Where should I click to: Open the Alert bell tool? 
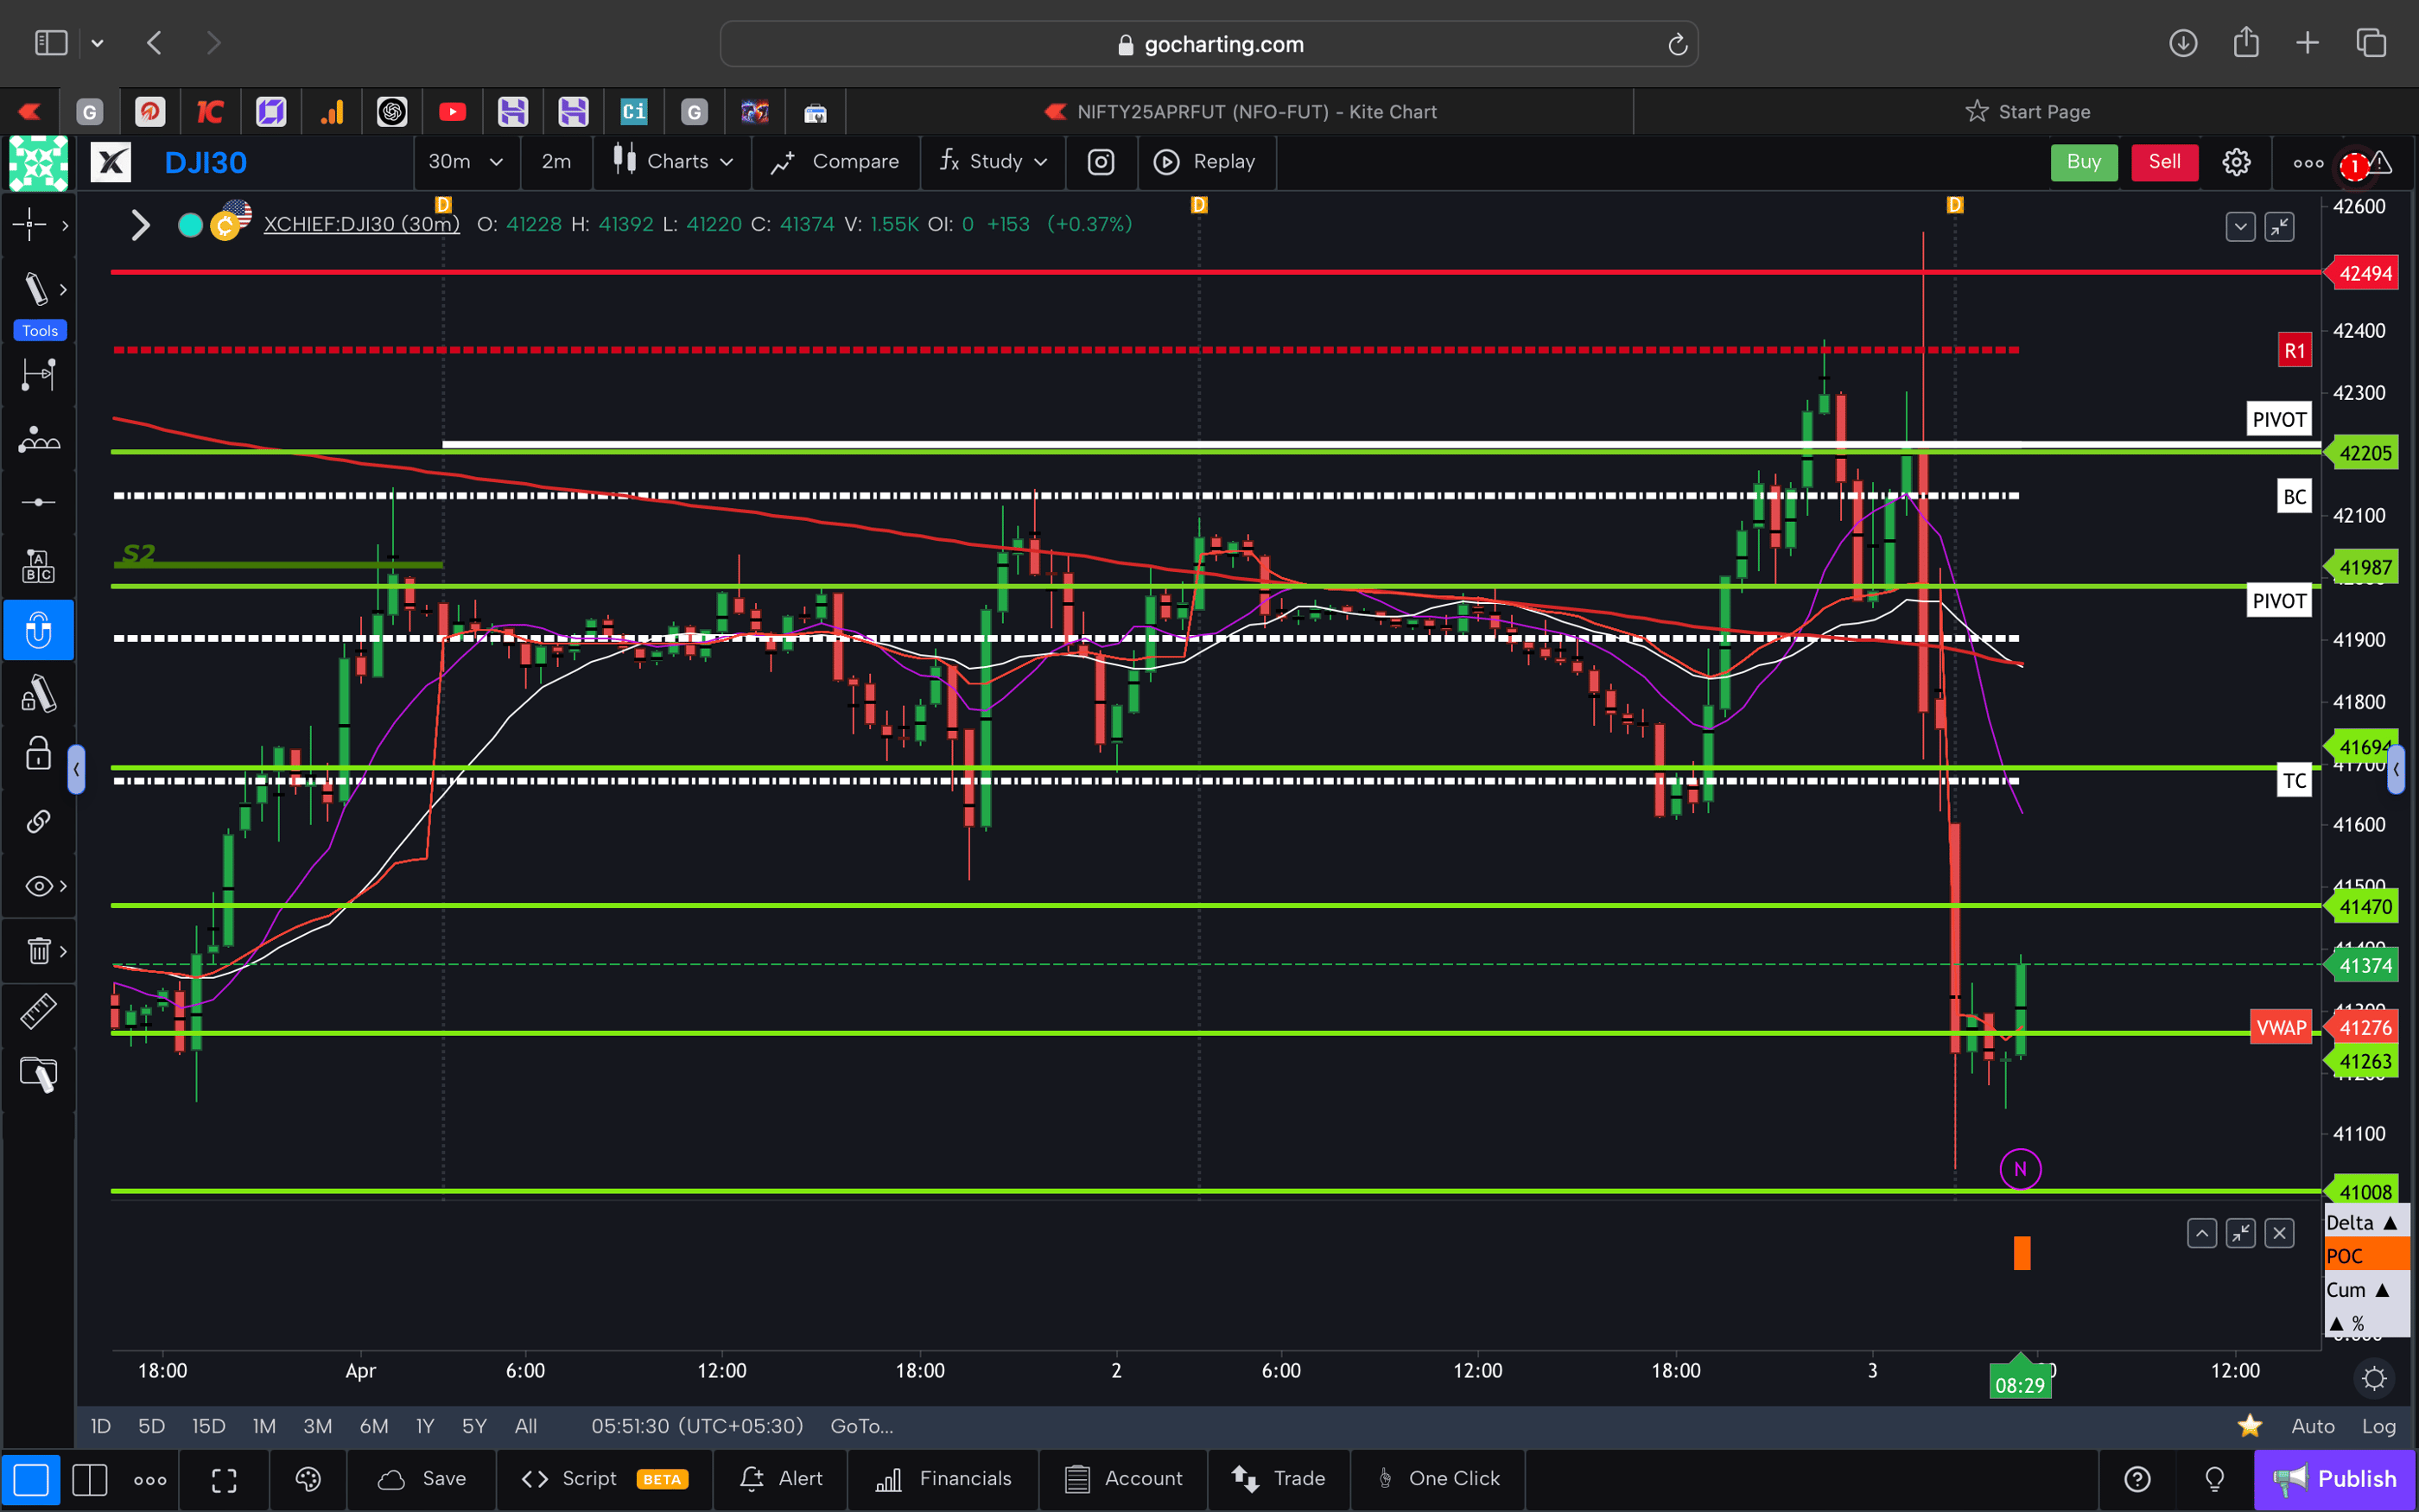coord(779,1478)
